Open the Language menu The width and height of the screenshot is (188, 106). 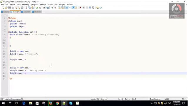click(x=35, y=5)
